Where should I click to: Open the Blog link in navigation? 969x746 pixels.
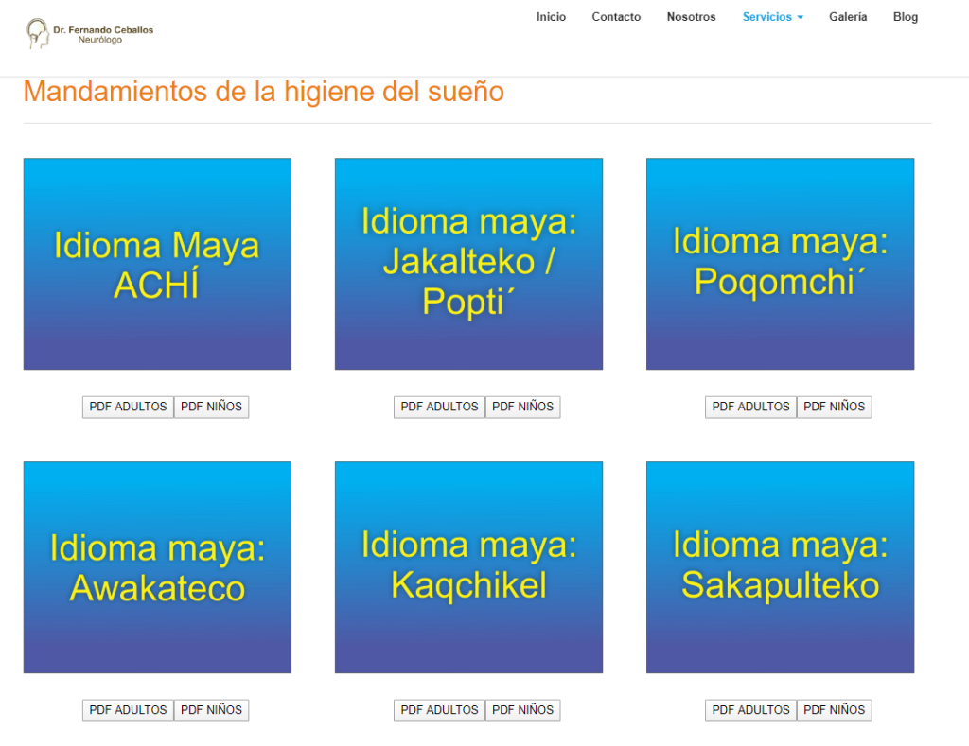(x=905, y=17)
